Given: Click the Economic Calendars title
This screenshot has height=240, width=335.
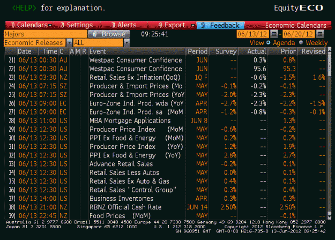Looking at the screenshot, I should coord(295,25).
